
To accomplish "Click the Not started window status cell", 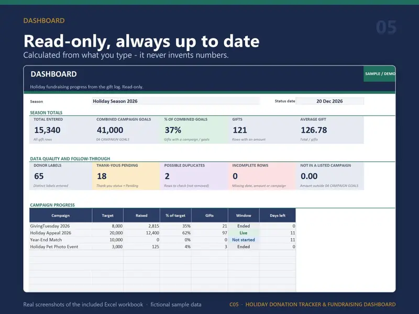I will click(x=244, y=240).
